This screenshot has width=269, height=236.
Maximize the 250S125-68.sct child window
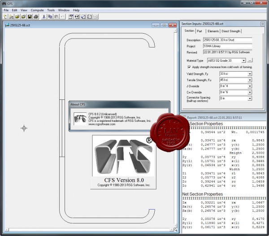point(164,25)
